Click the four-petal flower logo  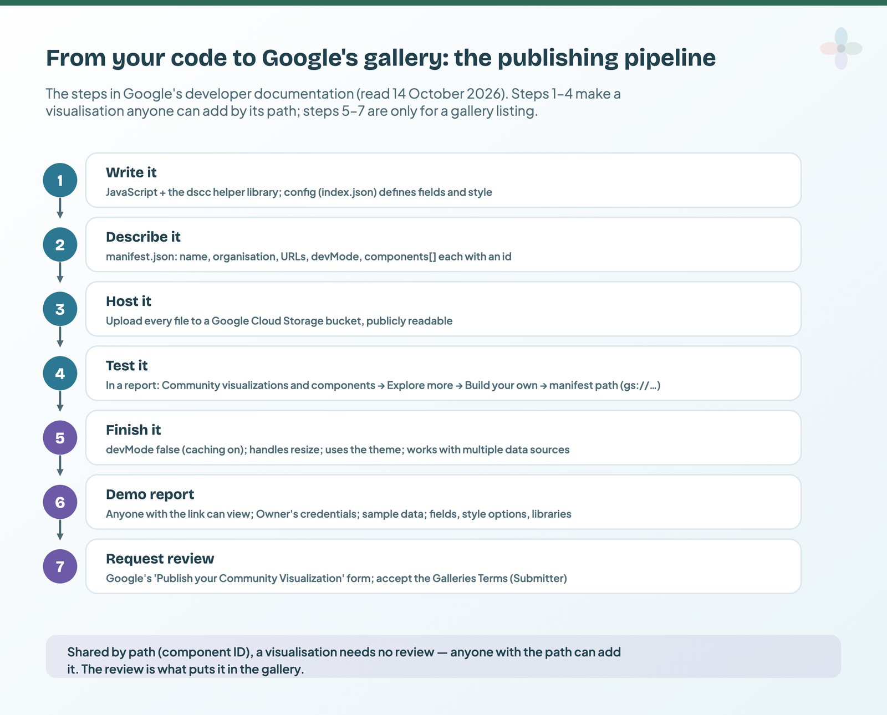841,49
